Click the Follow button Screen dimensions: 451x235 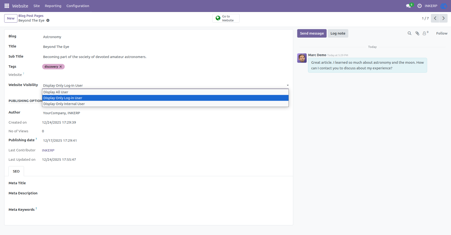[x=442, y=33]
